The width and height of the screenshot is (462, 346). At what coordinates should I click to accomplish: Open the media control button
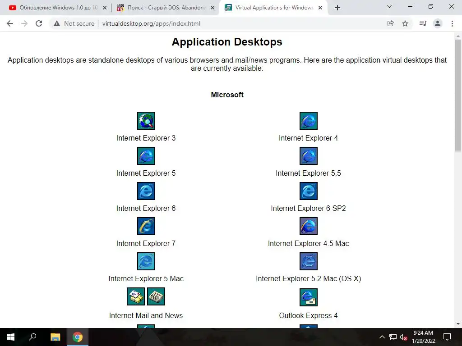click(x=423, y=23)
